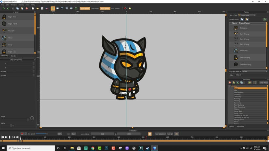Select the Head item in Z-order list
The image size is (269, 151).
click(17, 38)
